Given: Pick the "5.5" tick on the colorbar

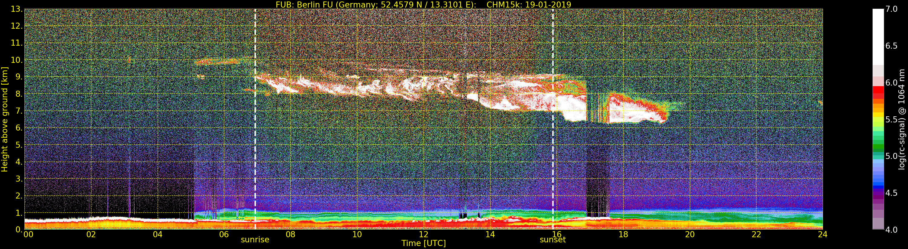Looking at the screenshot, I should tap(891, 119).
